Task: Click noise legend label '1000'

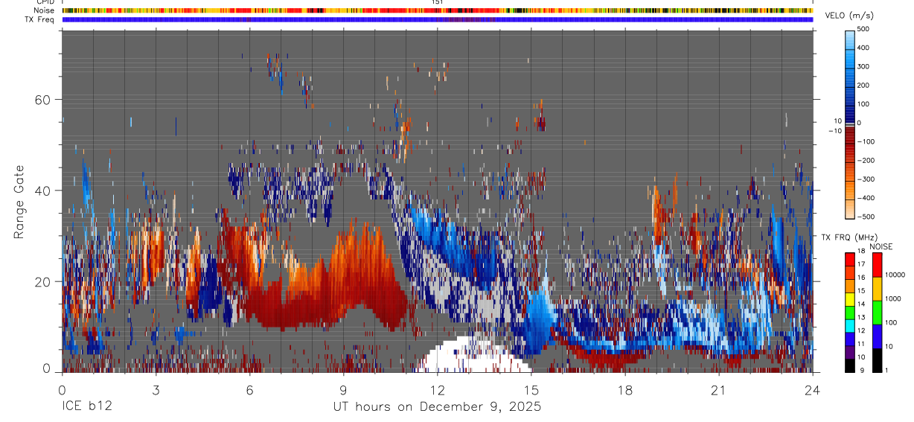Action: (x=895, y=299)
